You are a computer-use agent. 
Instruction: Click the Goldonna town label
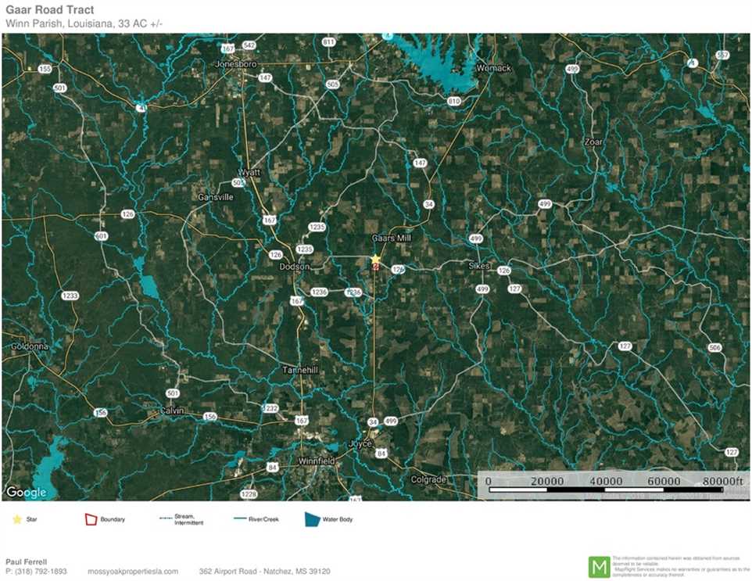coord(30,346)
